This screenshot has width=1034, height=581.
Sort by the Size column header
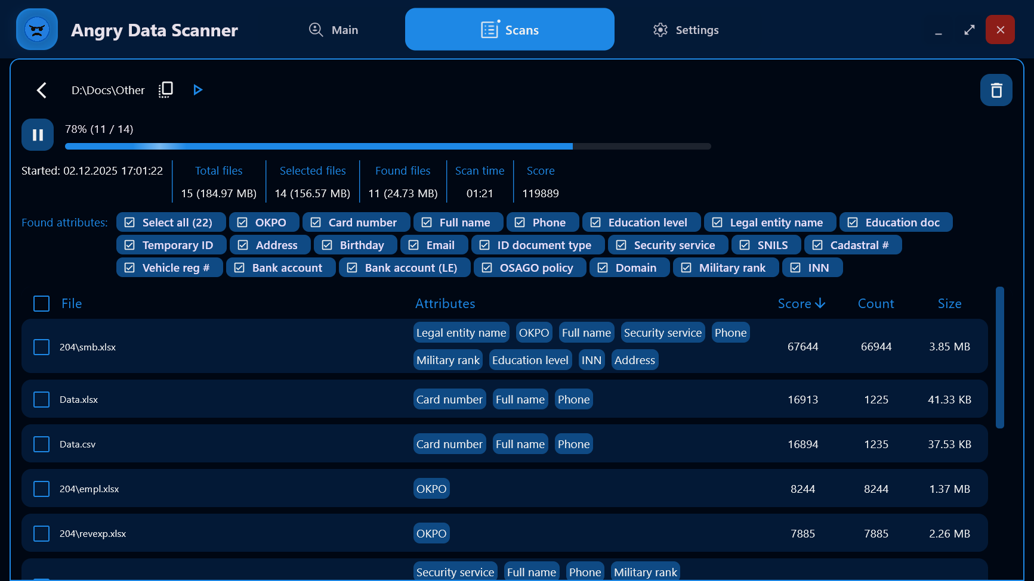point(949,304)
